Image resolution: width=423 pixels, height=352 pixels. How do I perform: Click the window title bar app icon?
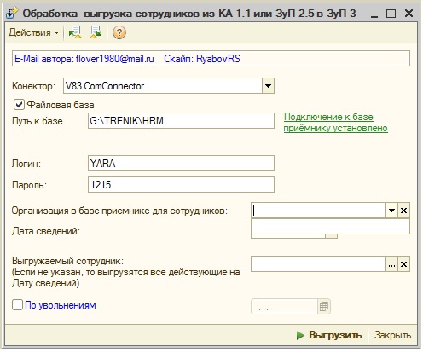(x=12, y=14)
